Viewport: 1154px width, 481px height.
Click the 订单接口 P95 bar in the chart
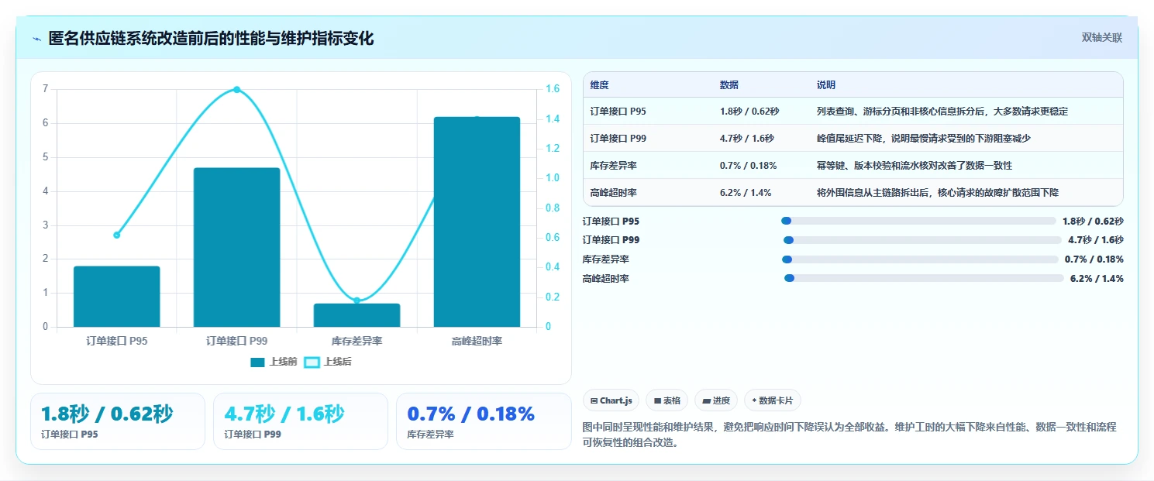117,297
